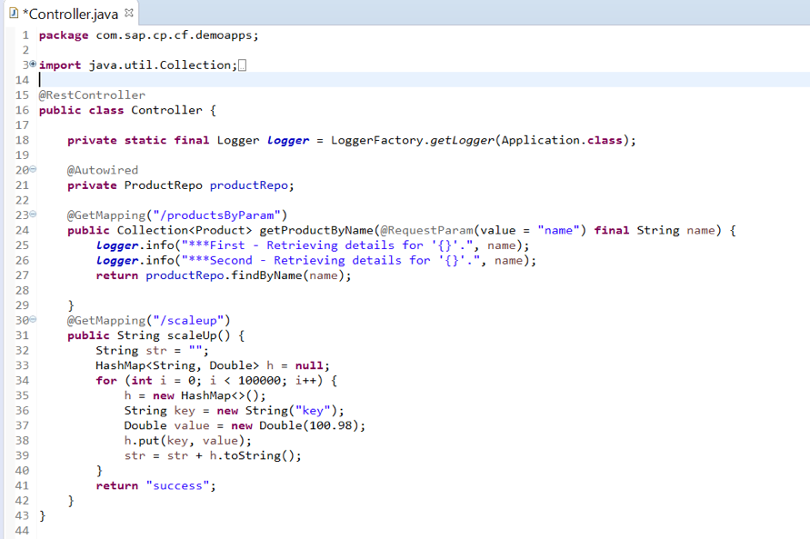Click the 100.98 value on line 37

click(x=331, y=425)
